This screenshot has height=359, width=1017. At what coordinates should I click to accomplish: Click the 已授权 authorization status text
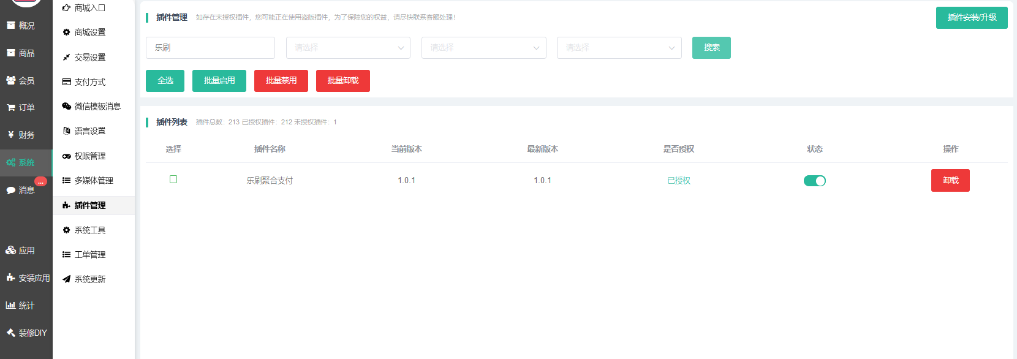(x=679, y=181)
